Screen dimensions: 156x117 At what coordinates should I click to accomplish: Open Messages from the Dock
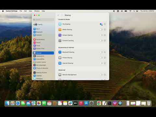coord(23,103)
